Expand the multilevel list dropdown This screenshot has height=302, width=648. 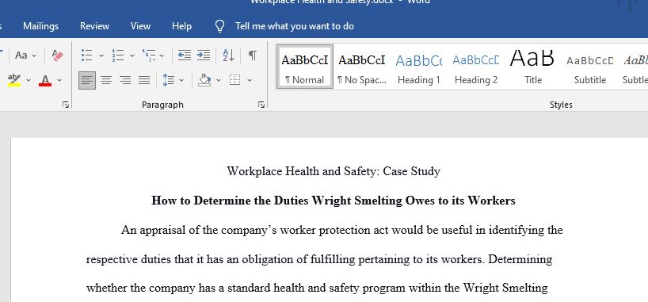pos(162,55)
